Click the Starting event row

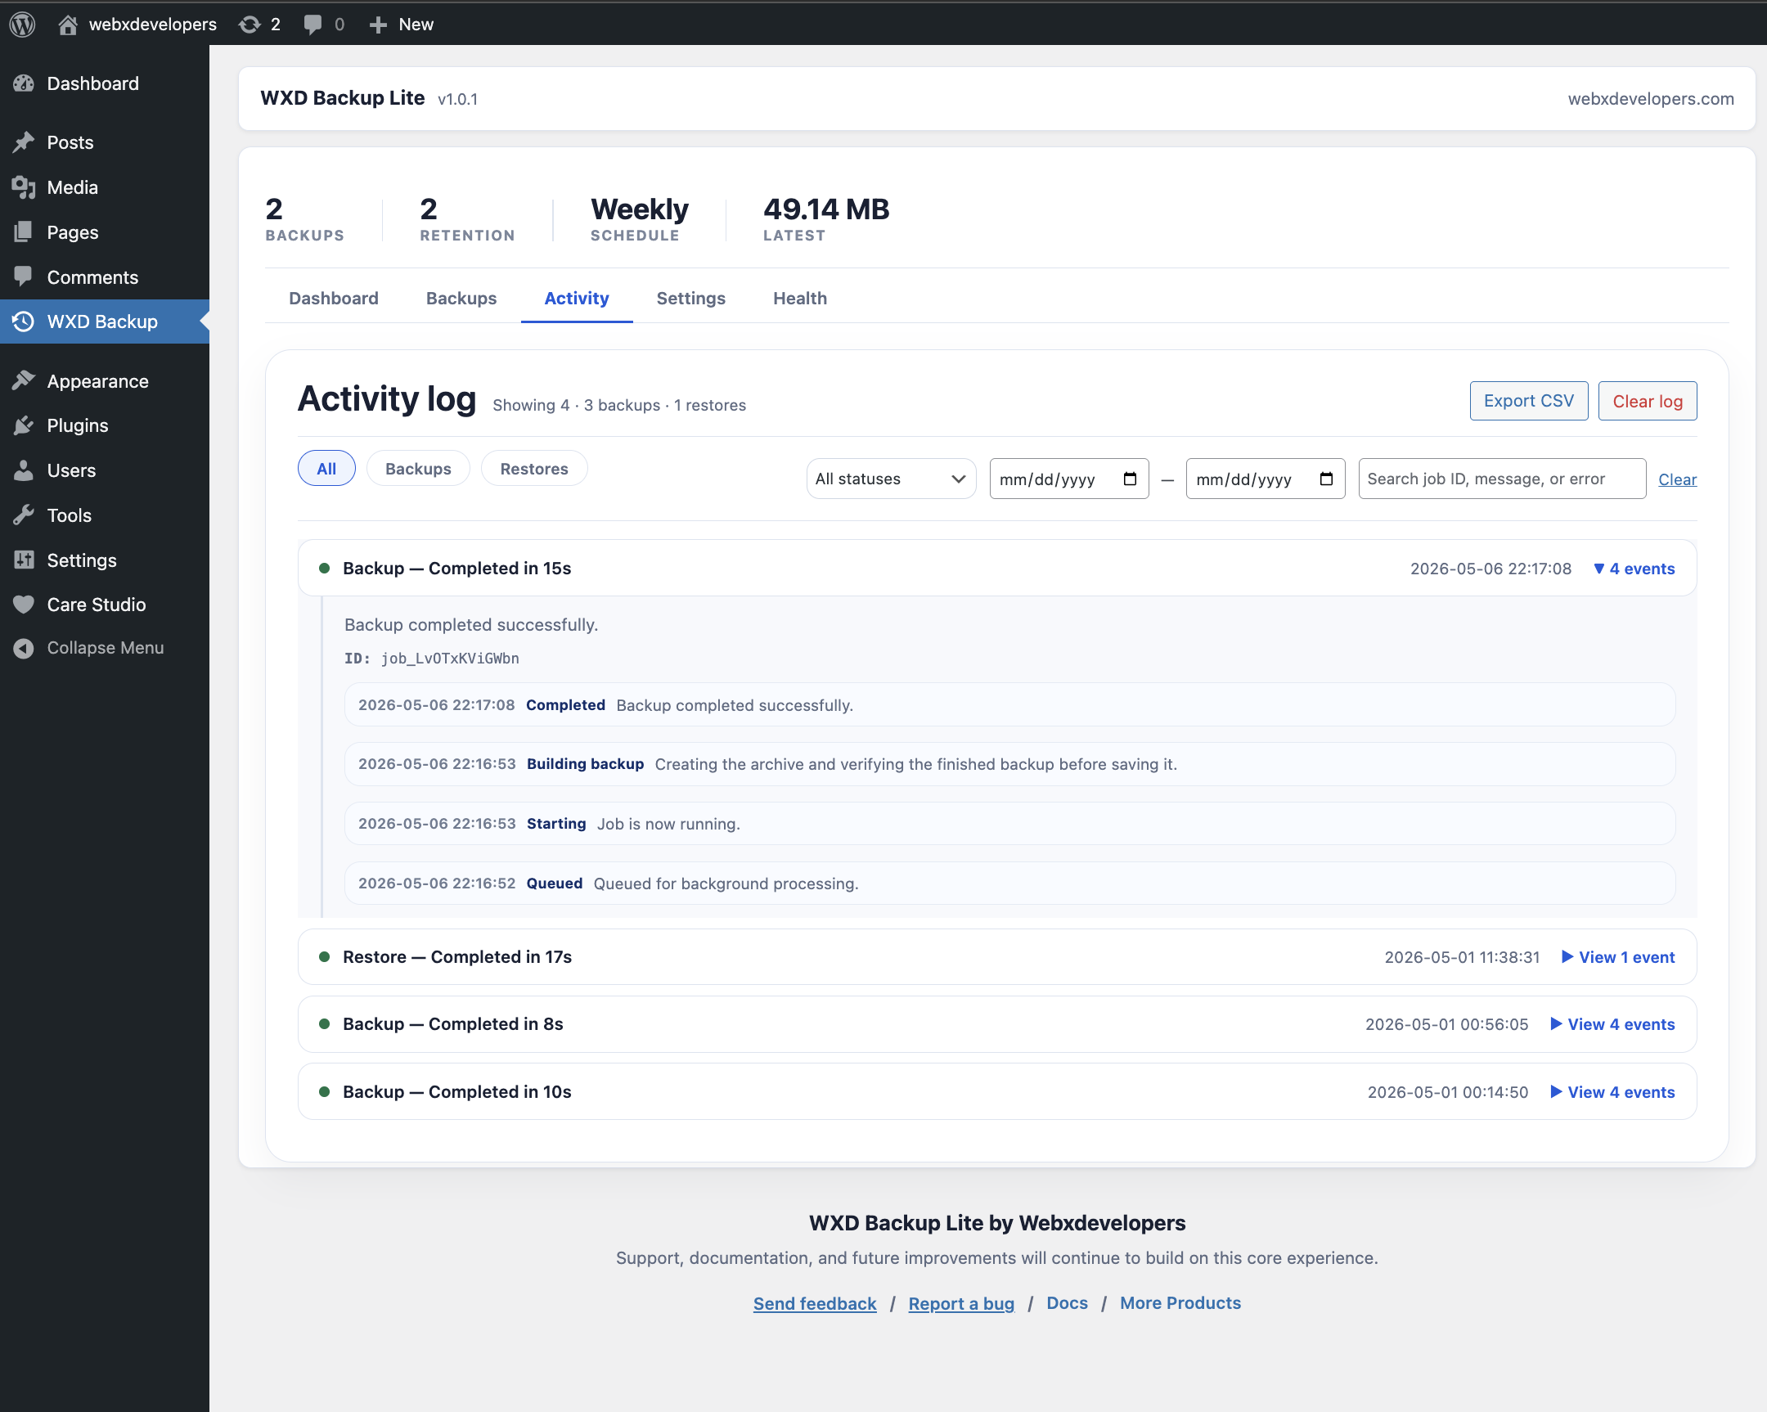[x=1009, y=824]
